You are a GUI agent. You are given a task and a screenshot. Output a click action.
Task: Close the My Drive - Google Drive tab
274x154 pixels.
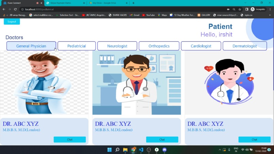127,3
